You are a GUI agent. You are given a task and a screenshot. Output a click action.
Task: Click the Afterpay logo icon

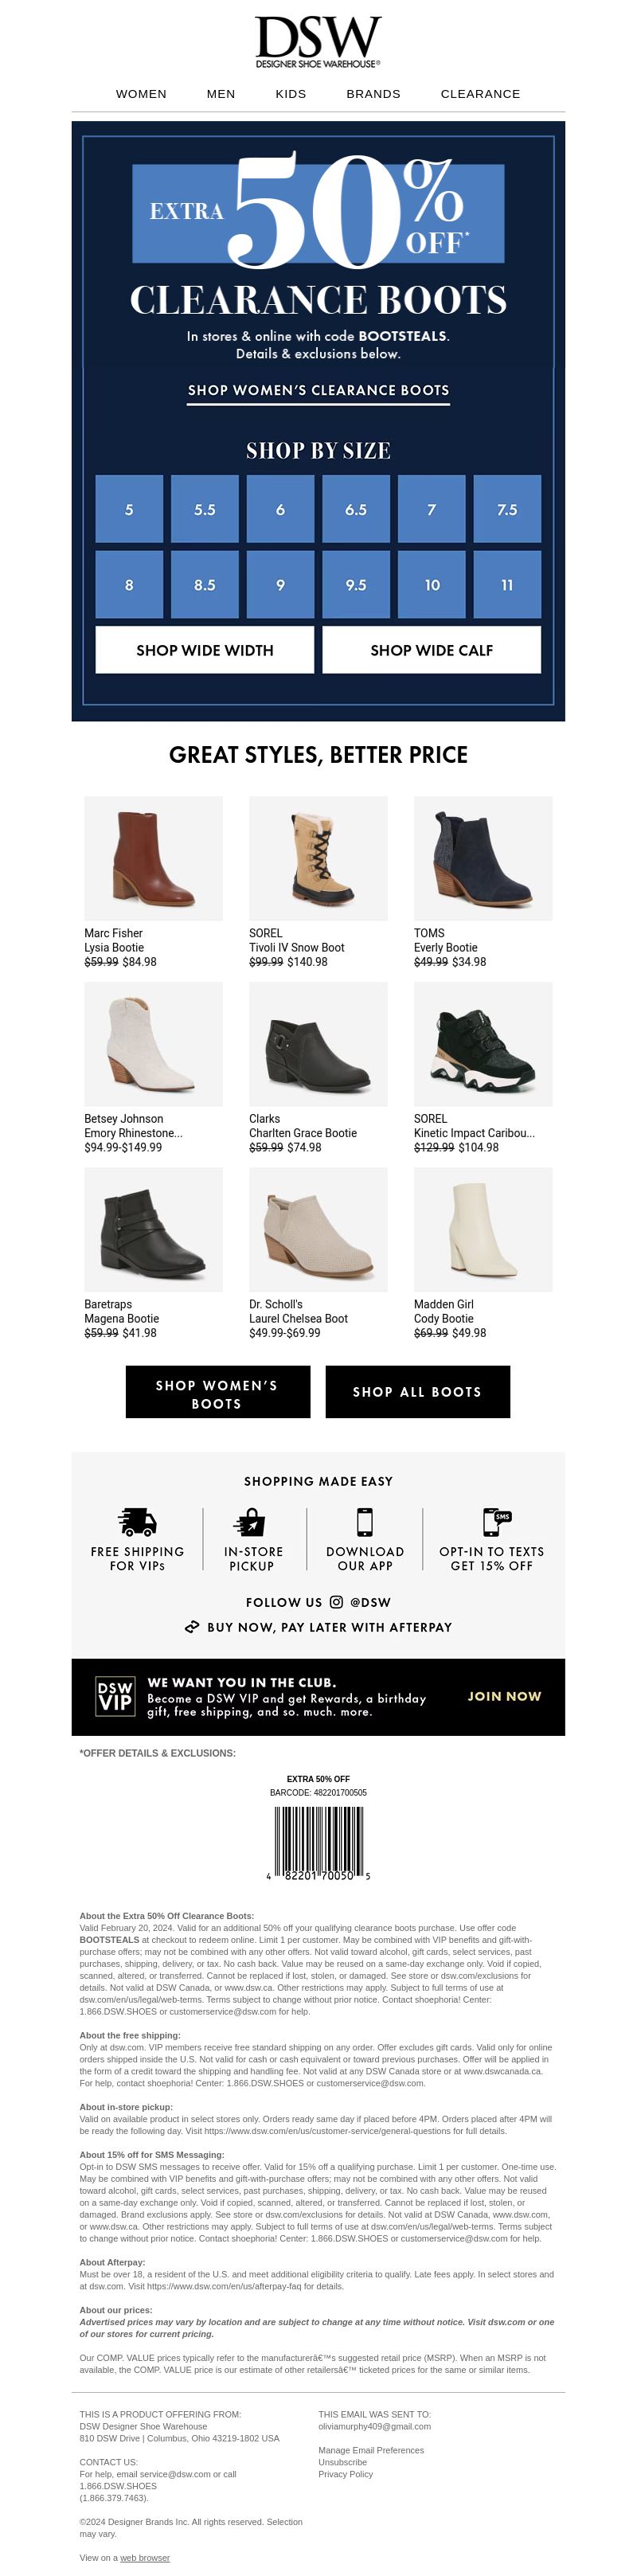click(x=192, y=1627)
